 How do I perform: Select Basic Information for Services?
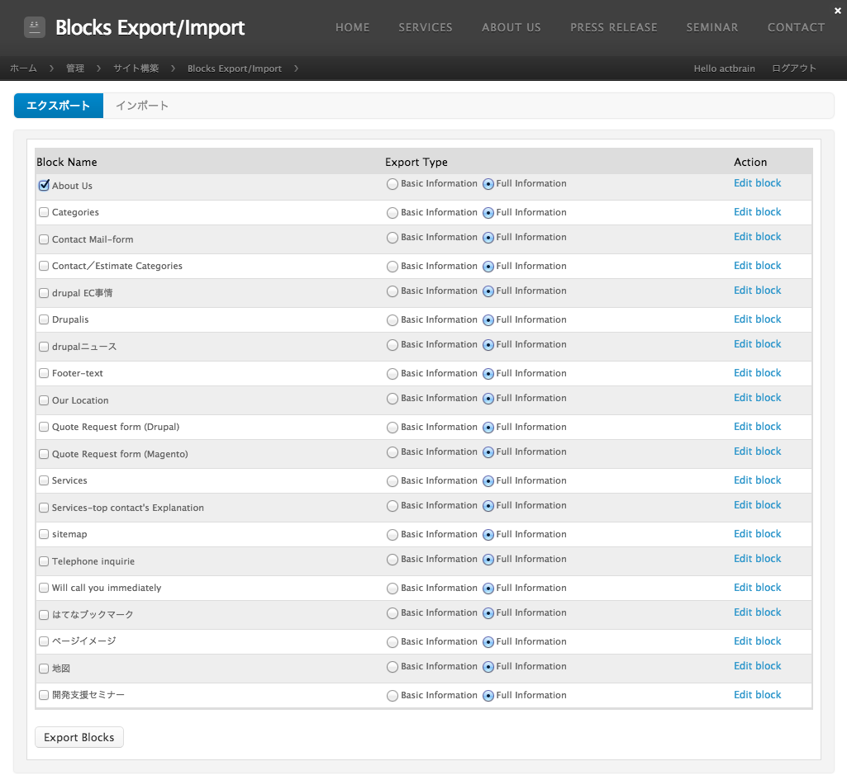392,480
